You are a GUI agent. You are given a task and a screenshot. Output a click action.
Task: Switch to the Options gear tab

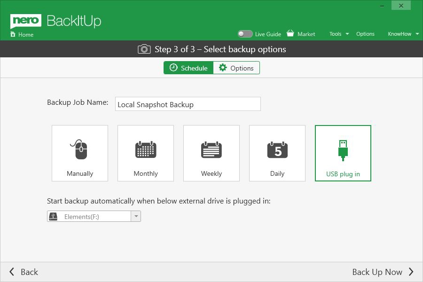coord(236,68)
